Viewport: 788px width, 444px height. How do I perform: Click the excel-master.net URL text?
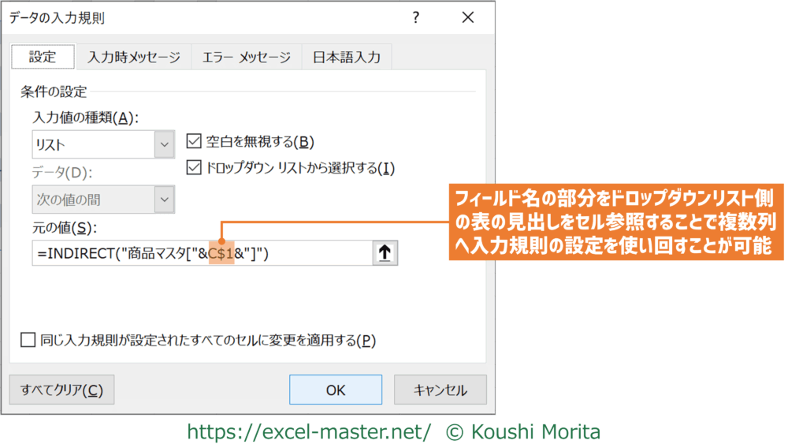[308, 431]
